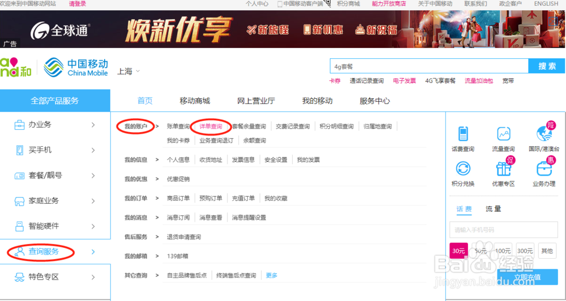Select the 30元 recharge amount

click(x=458, y=251)
